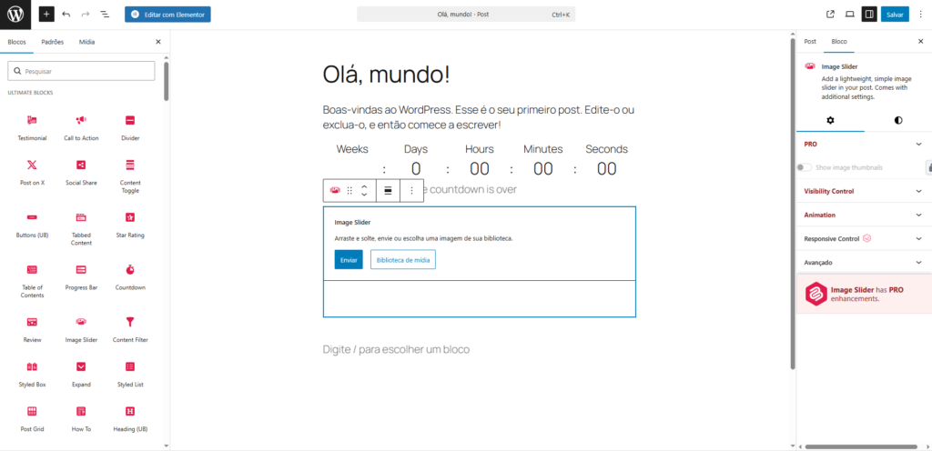
Task: Insert the Countdown block
Action: coord(130,276)
